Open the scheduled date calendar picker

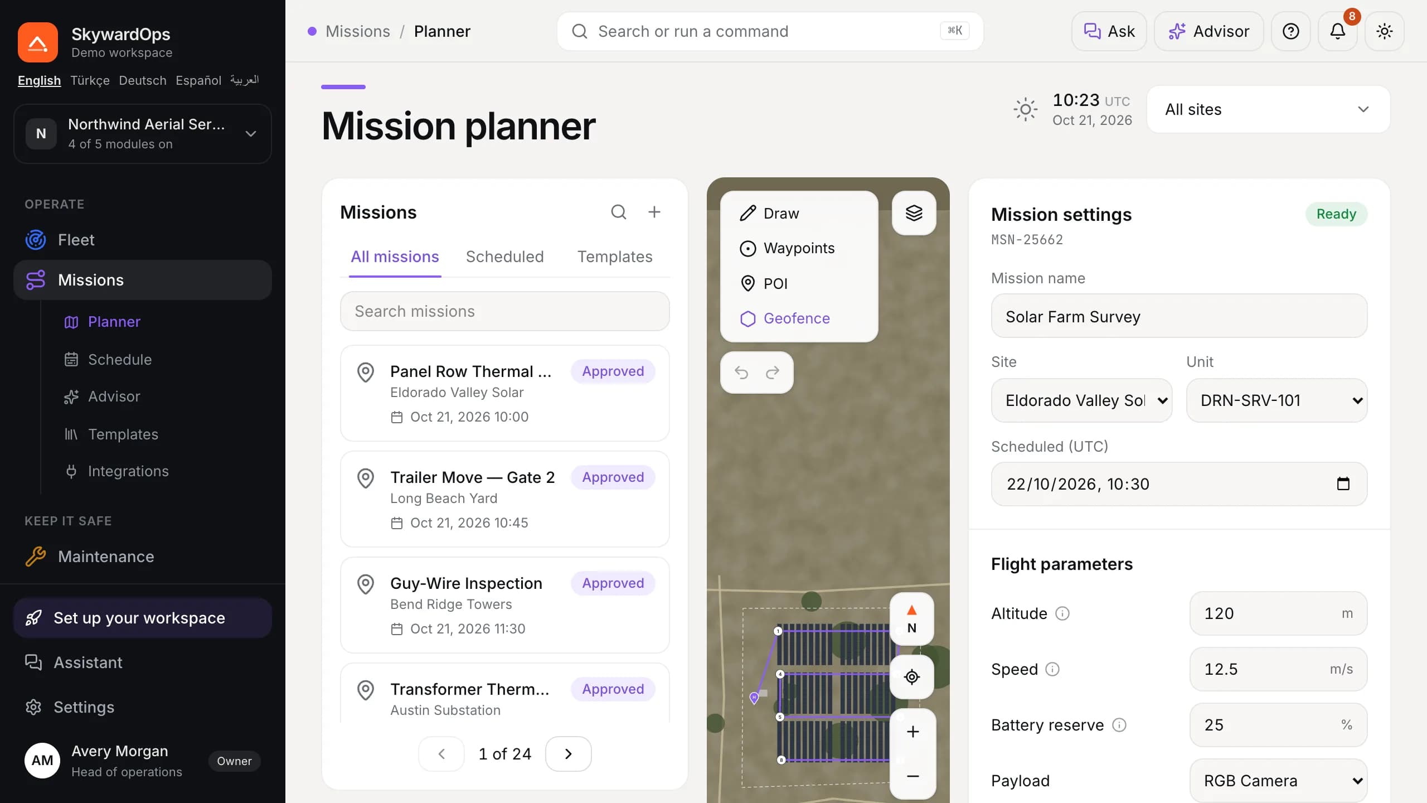click(x=1343, y=483)
